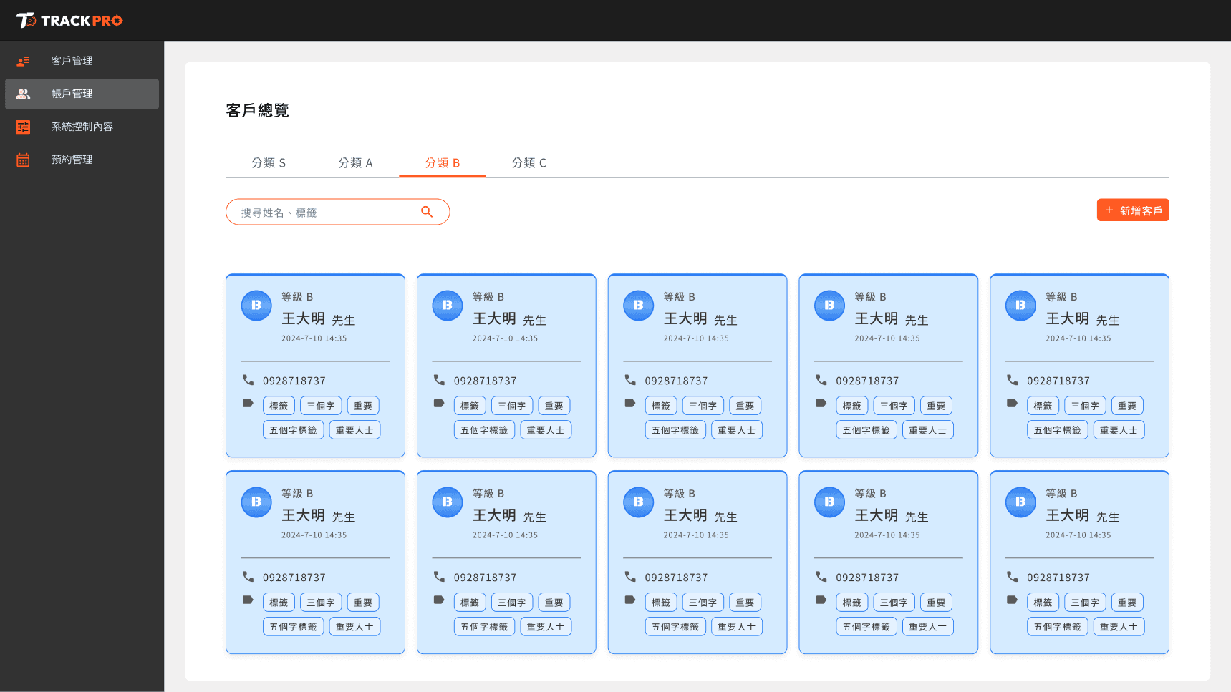Switch to the 分類 S tab

coord(269,163)
